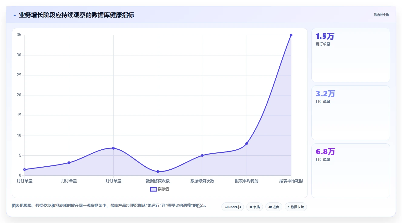
Task: Click the lightning icon beside the title
Action: [x=14, y=15]
